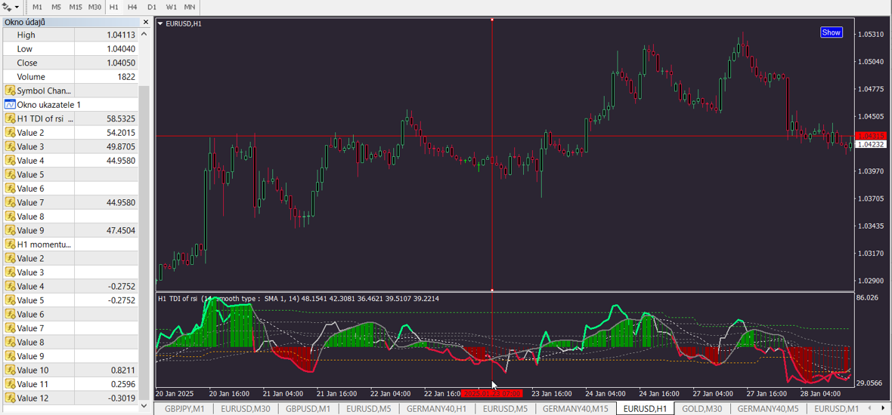
Task: Click the blue Show button on the chart
Action: (x=831, y=32)
